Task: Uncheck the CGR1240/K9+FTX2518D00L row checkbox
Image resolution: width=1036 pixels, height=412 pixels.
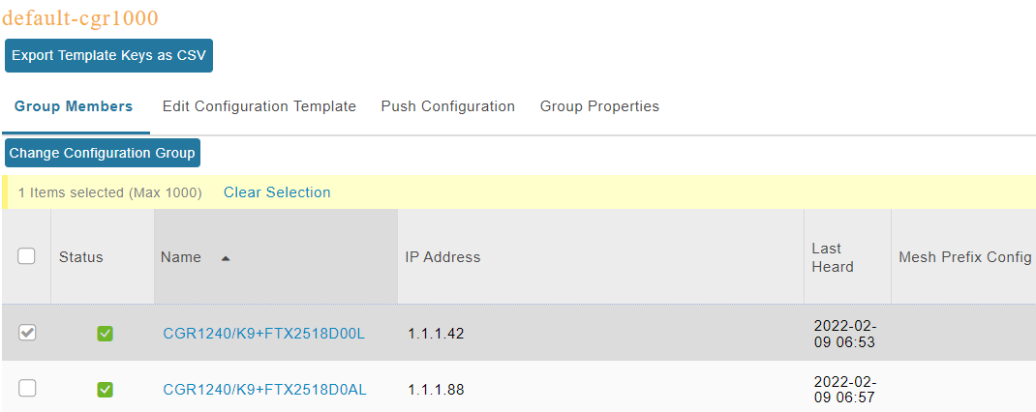Action: click(27, 333)
